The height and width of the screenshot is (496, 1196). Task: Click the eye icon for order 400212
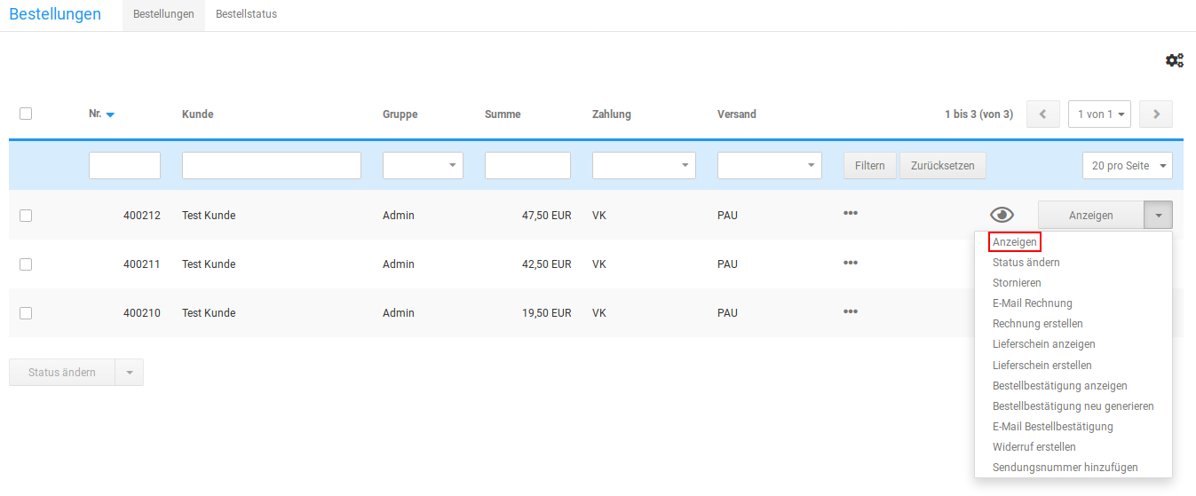tap(1002, 215)
